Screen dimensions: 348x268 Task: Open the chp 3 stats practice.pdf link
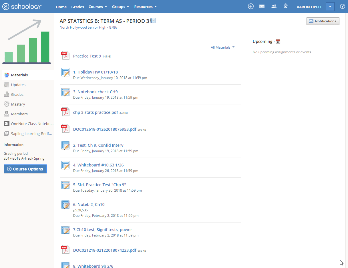point(96,112)
